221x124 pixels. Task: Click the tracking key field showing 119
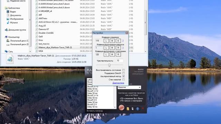(99, 41)
